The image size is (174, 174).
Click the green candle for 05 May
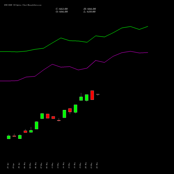point(31,131)
